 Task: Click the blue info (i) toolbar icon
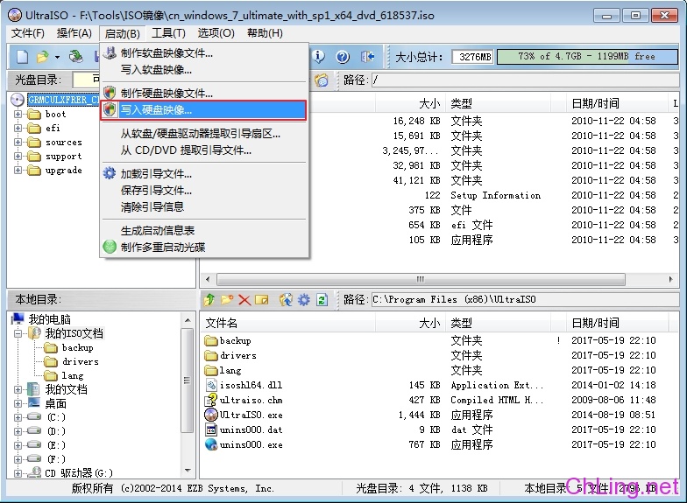pos(318,56)
